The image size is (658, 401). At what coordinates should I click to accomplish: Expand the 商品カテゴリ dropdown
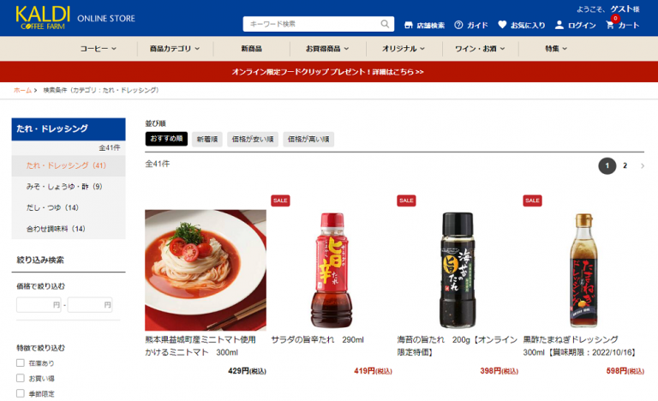click(175, 49)
